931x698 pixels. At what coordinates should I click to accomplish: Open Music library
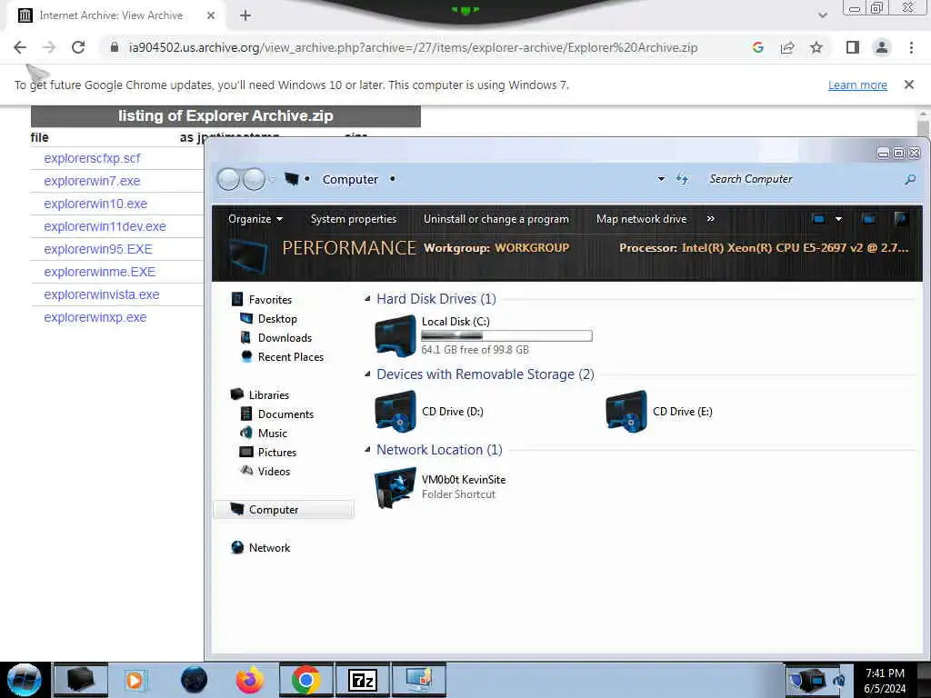(273, 434)
